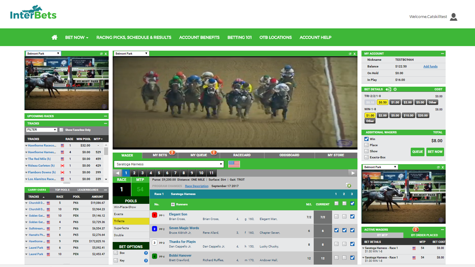The image size is (475, 267).
Task: Open the BET NOW navigation menu
Action: (77, 37)
